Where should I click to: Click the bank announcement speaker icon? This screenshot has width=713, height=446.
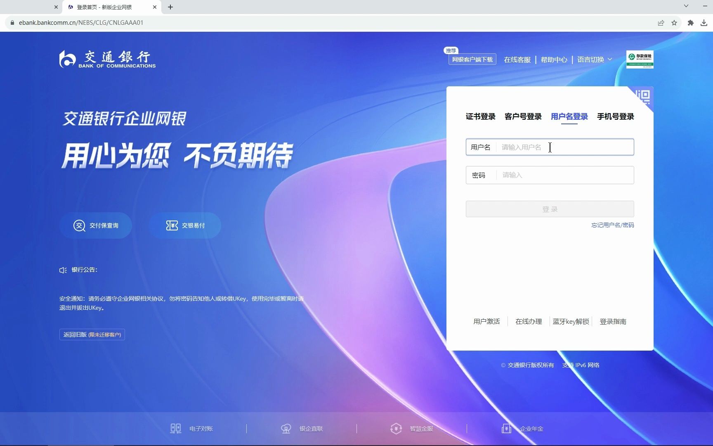63,270
